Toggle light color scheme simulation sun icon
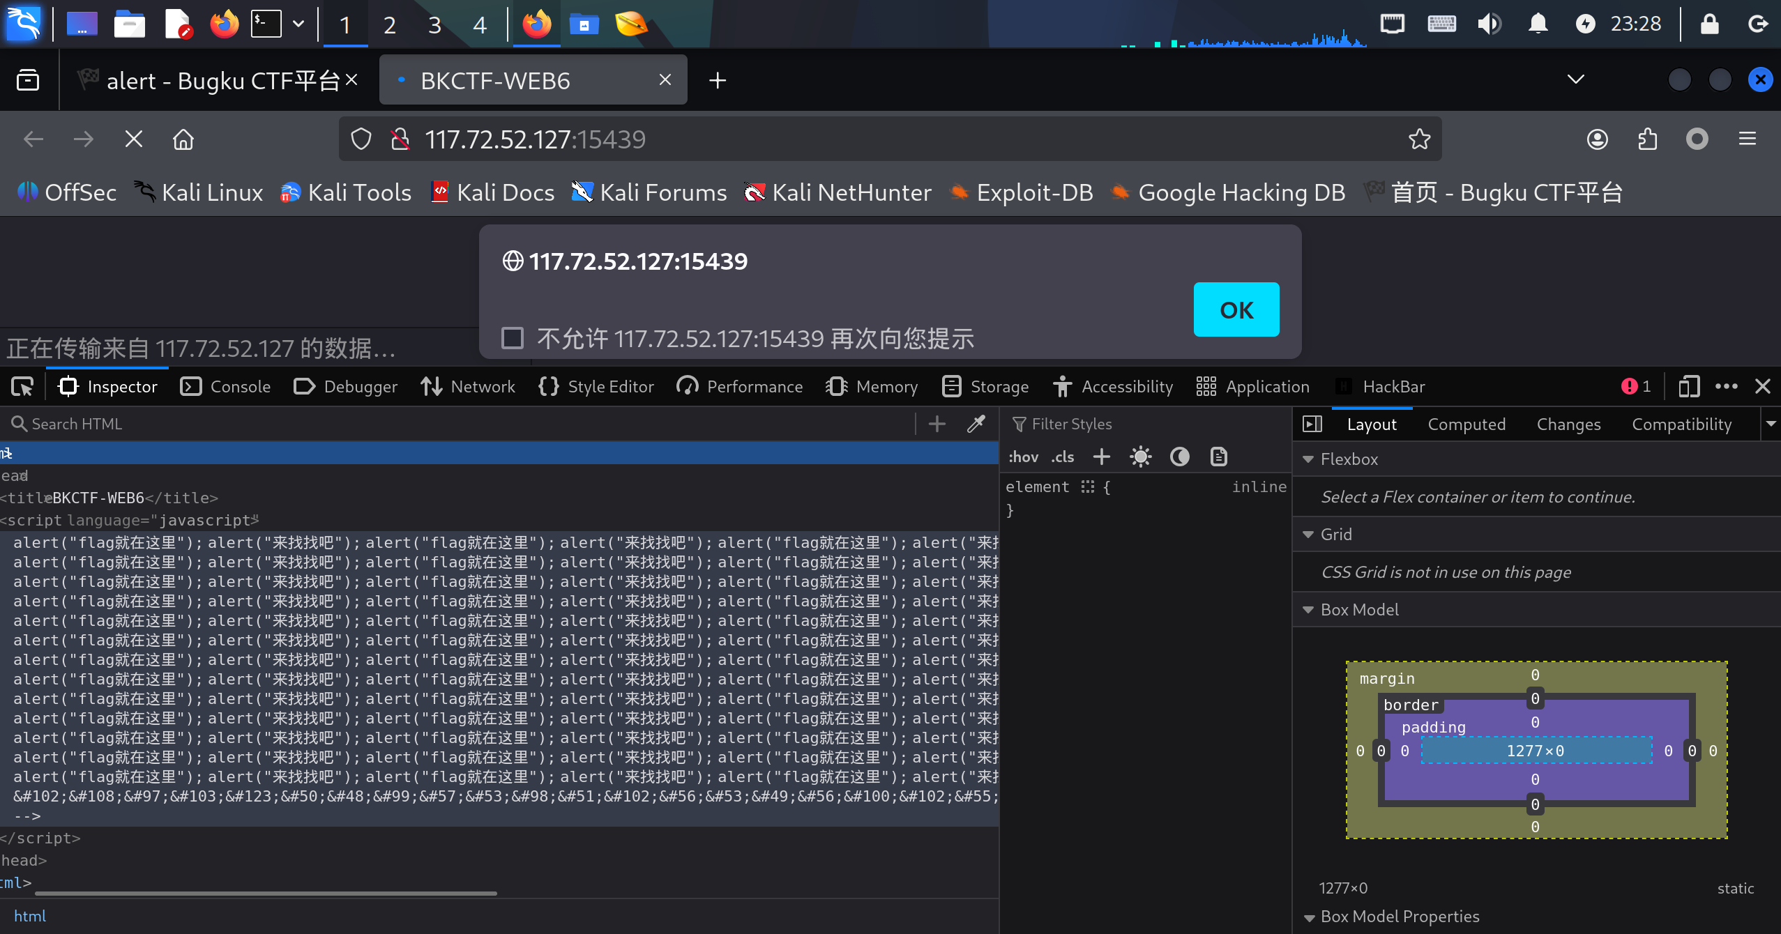The height and width of the screenshot is (934, 1781). [x=1141, y=457]
